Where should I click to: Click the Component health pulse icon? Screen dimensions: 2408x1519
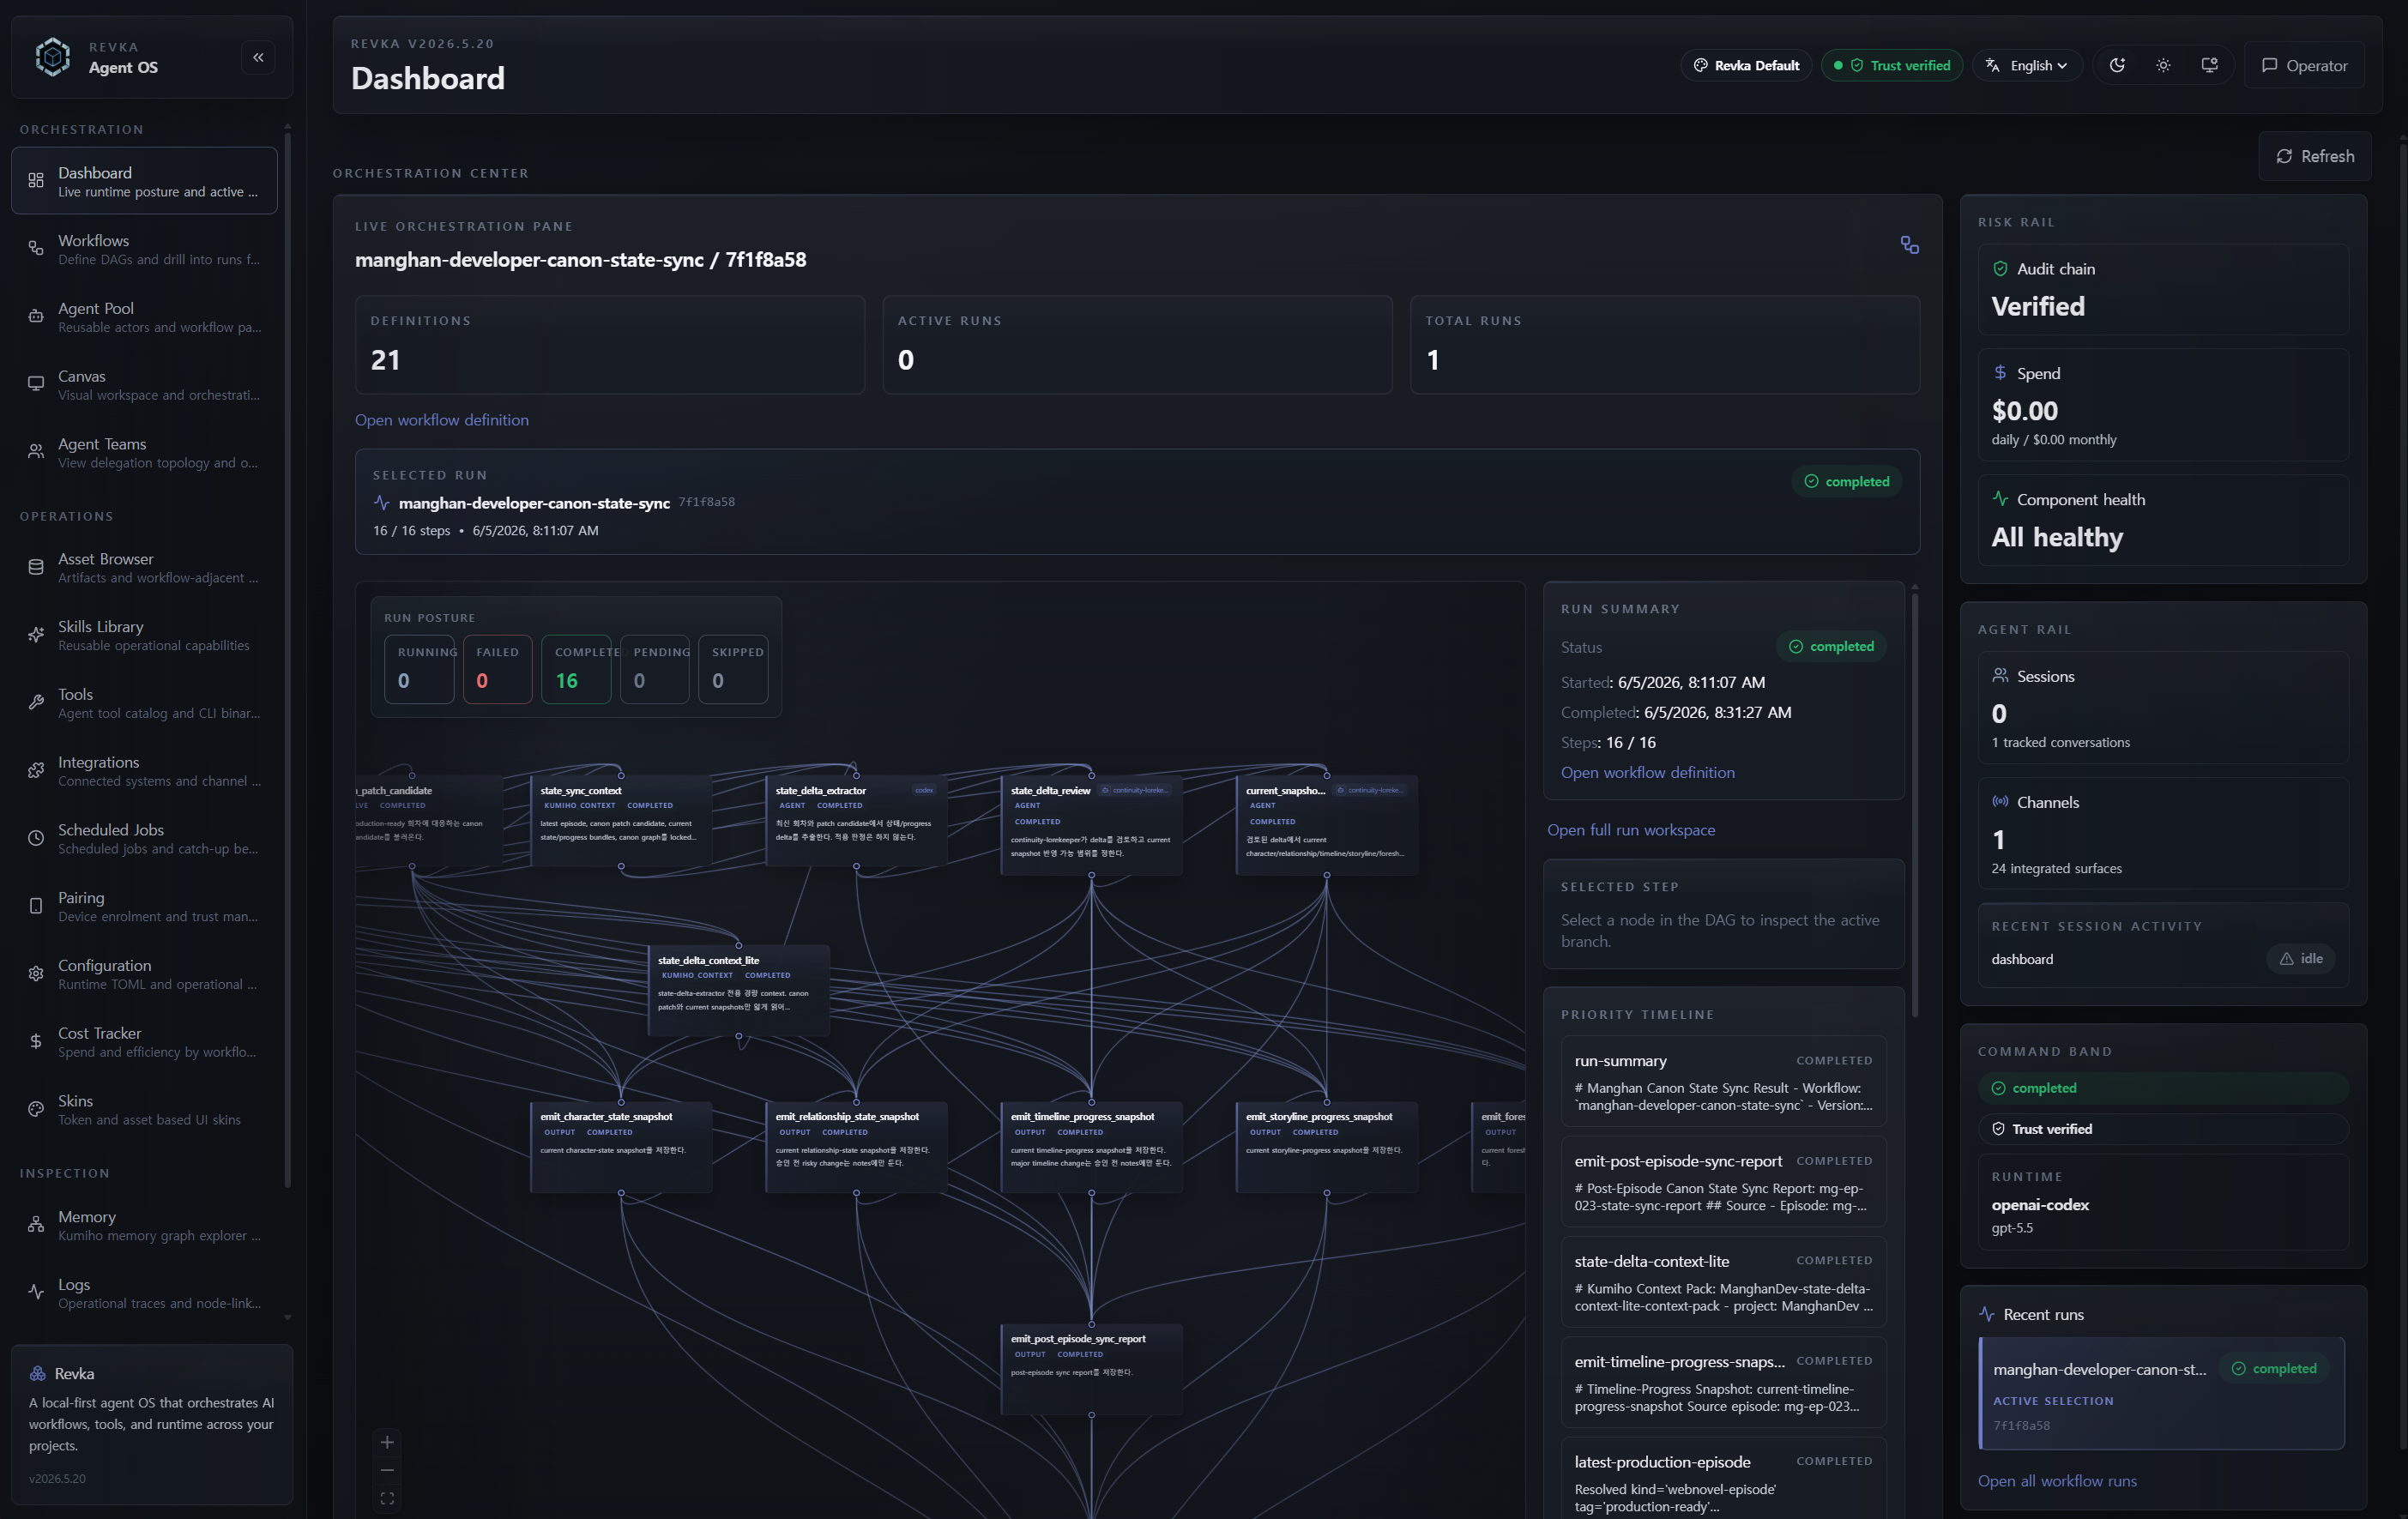(x=2000, y=499)
